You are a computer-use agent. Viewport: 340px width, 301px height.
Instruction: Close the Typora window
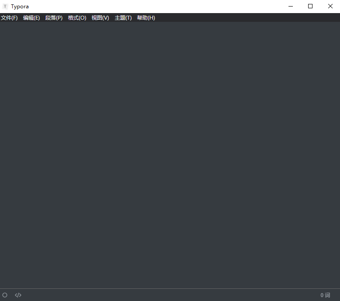(x=330, y=6)
